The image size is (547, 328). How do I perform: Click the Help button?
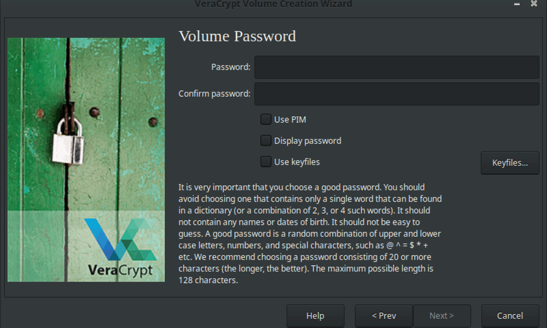(316, 316)
